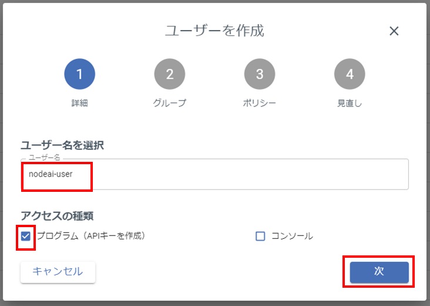Select step 1 circle icon
The width and height of the screenshot is (430, 306).
pos(79,74)
